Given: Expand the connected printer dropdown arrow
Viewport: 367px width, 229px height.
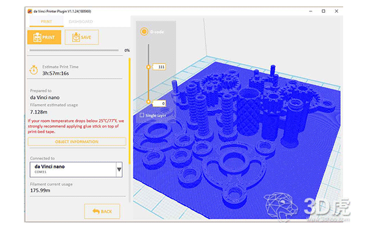Looking at the screenshot, I should (119, 169).
